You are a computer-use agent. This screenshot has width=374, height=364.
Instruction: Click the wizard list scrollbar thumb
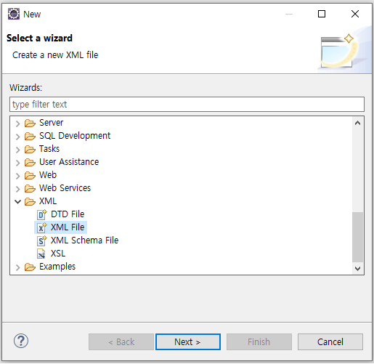pyautogui.click(x=357, y=237)
